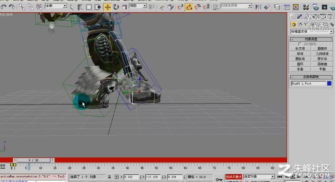Toggle the Spinner Snap button

tap(206, 7)
